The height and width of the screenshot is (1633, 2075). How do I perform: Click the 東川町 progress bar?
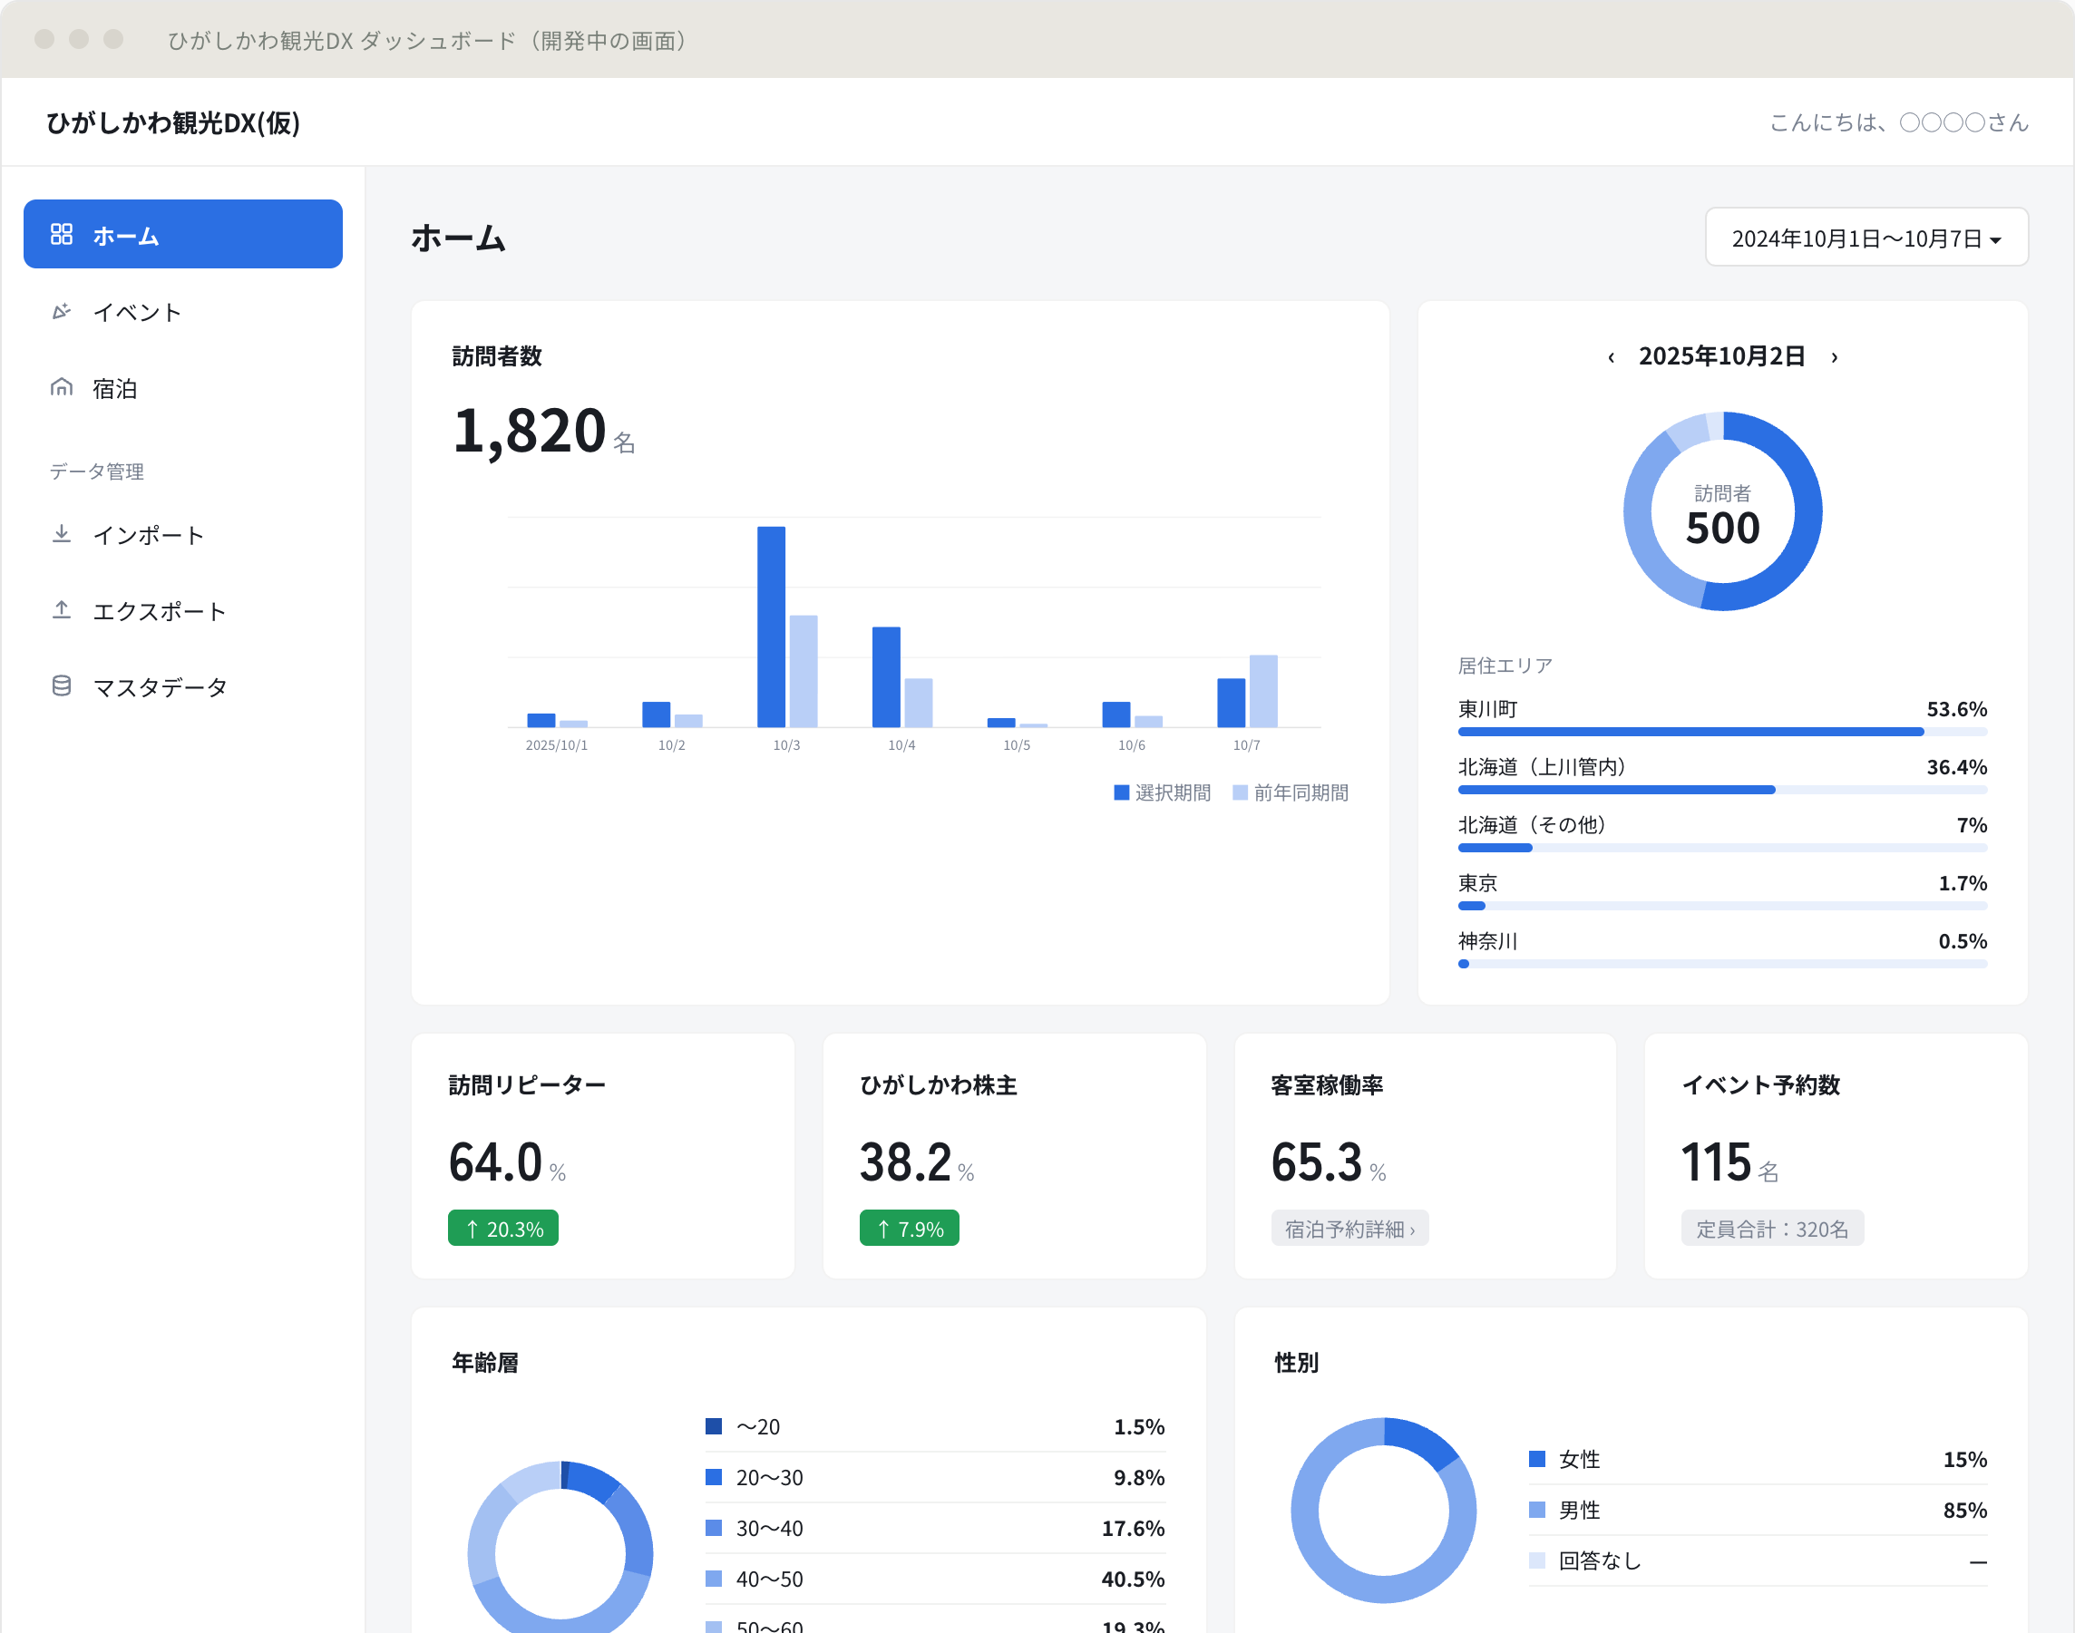pos(1722,732)
